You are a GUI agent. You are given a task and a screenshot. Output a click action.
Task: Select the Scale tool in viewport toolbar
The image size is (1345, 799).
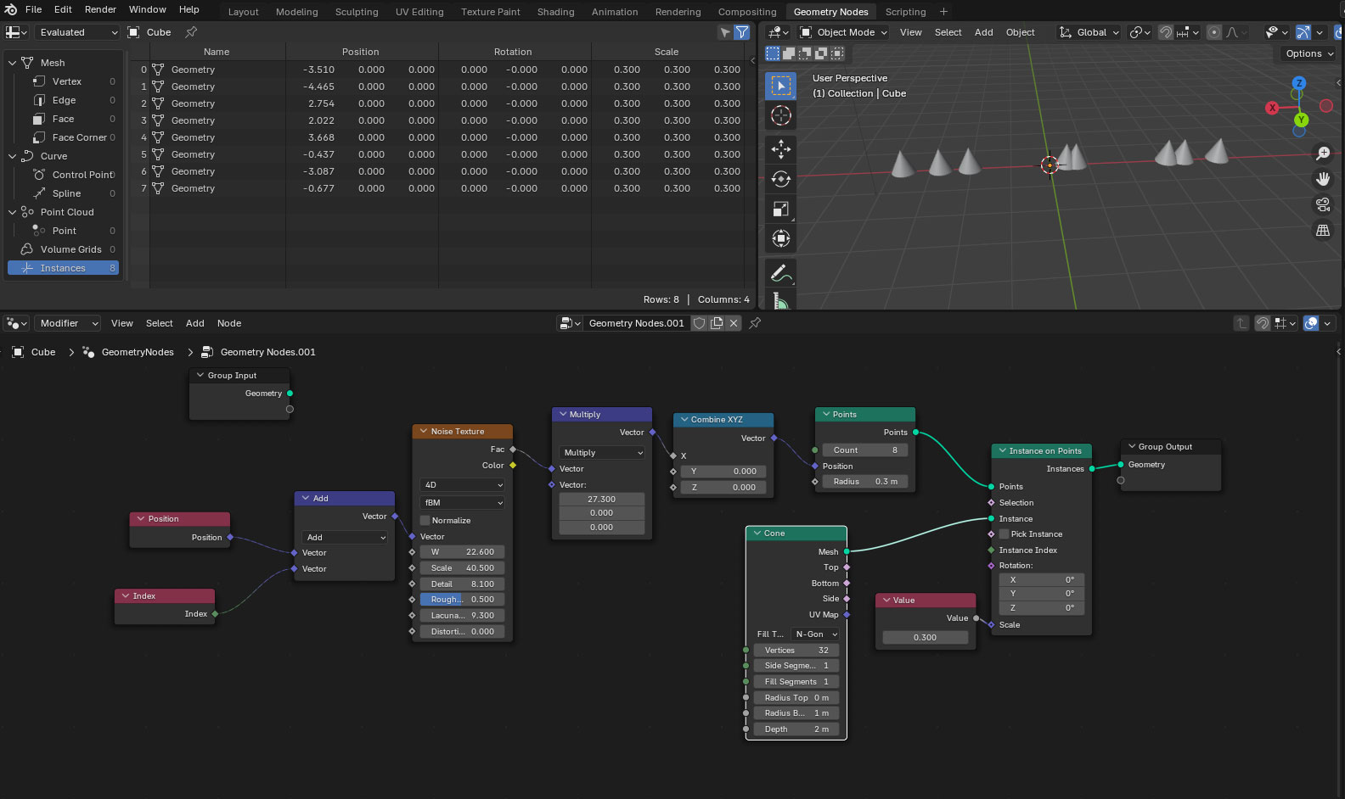(x=780, y=209)
